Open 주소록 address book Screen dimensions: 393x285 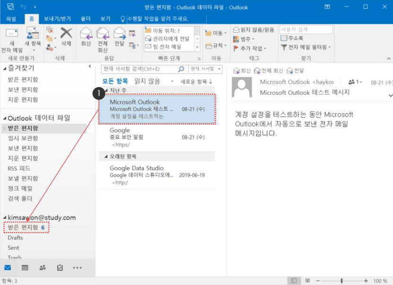(x=292, y=38)
